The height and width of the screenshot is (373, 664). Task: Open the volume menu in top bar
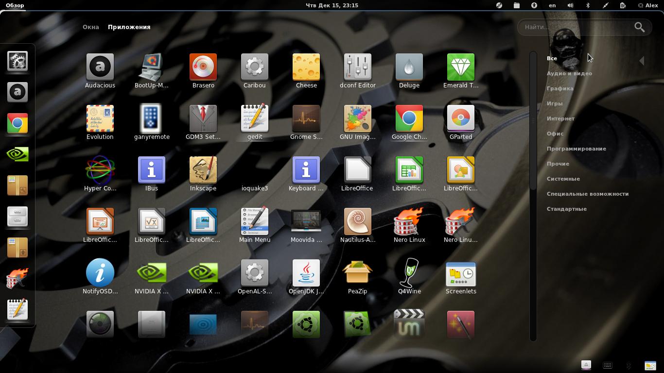pyautogui.click(x=570, y=5)
